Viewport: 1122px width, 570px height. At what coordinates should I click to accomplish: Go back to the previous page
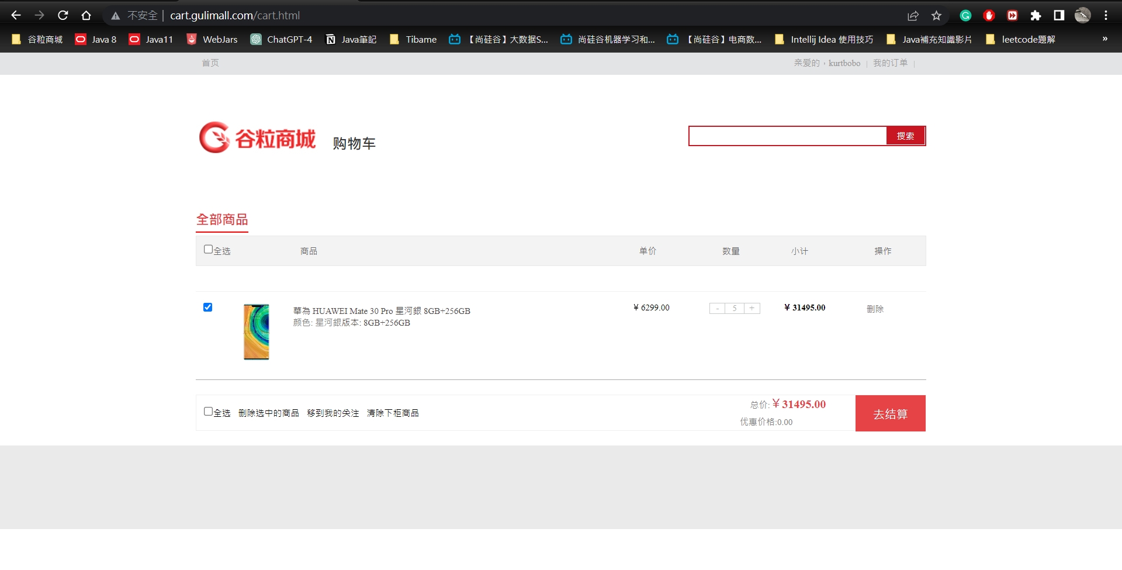[x=16, y=15]
